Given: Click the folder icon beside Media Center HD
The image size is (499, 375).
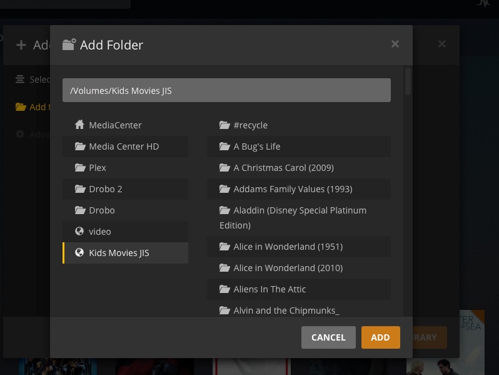Looking at the screenshot, I should click(x=80, y=146).
